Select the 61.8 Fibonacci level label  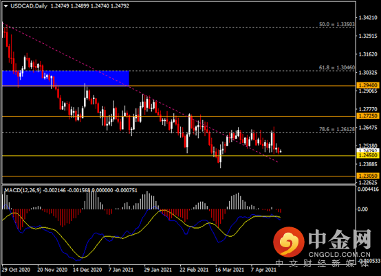[337, 68]
